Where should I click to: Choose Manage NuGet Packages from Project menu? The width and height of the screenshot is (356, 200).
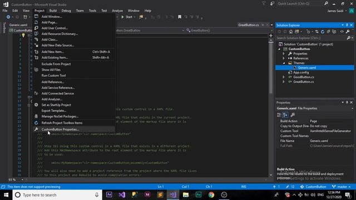[74, 116]
